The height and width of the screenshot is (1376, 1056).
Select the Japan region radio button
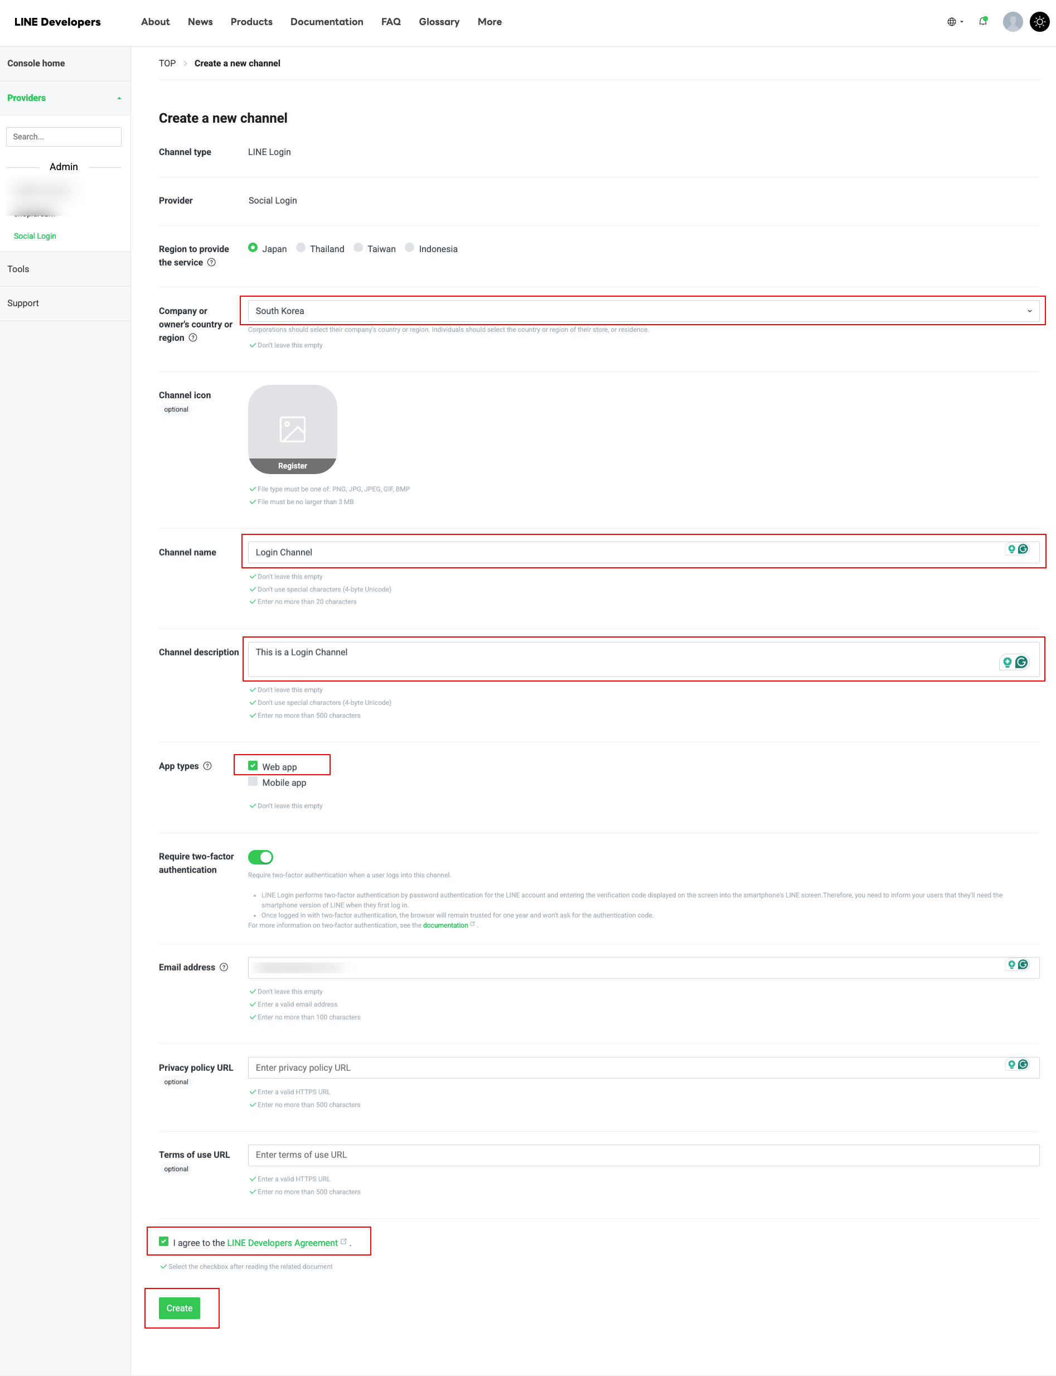(x=253, y=248)
